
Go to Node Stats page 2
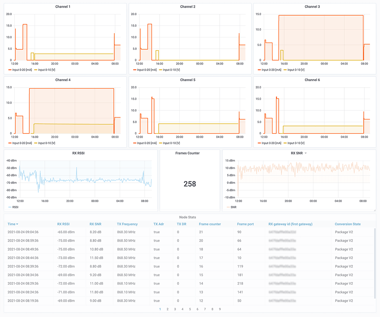click(168, 309)
